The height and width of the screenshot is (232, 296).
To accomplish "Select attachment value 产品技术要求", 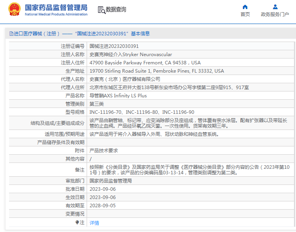I will tap(104, 151).
